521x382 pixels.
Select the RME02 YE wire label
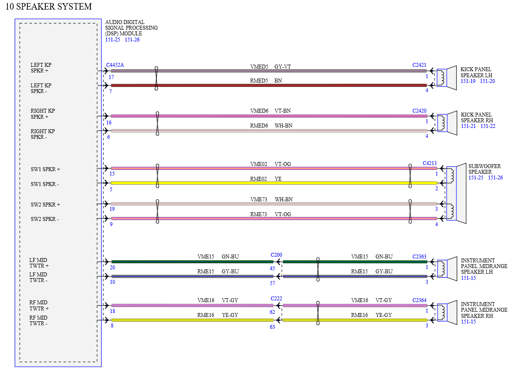pos(266,179)
